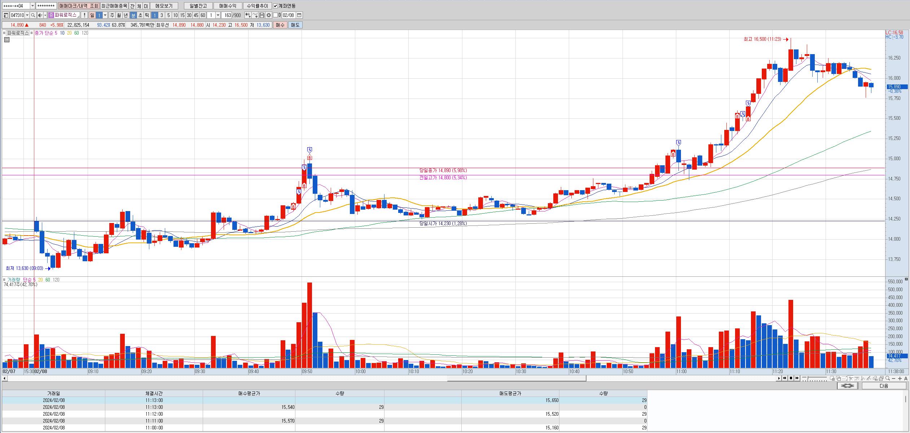
Task: Open the 일별잔고 tab
Action: coord(198,6)
